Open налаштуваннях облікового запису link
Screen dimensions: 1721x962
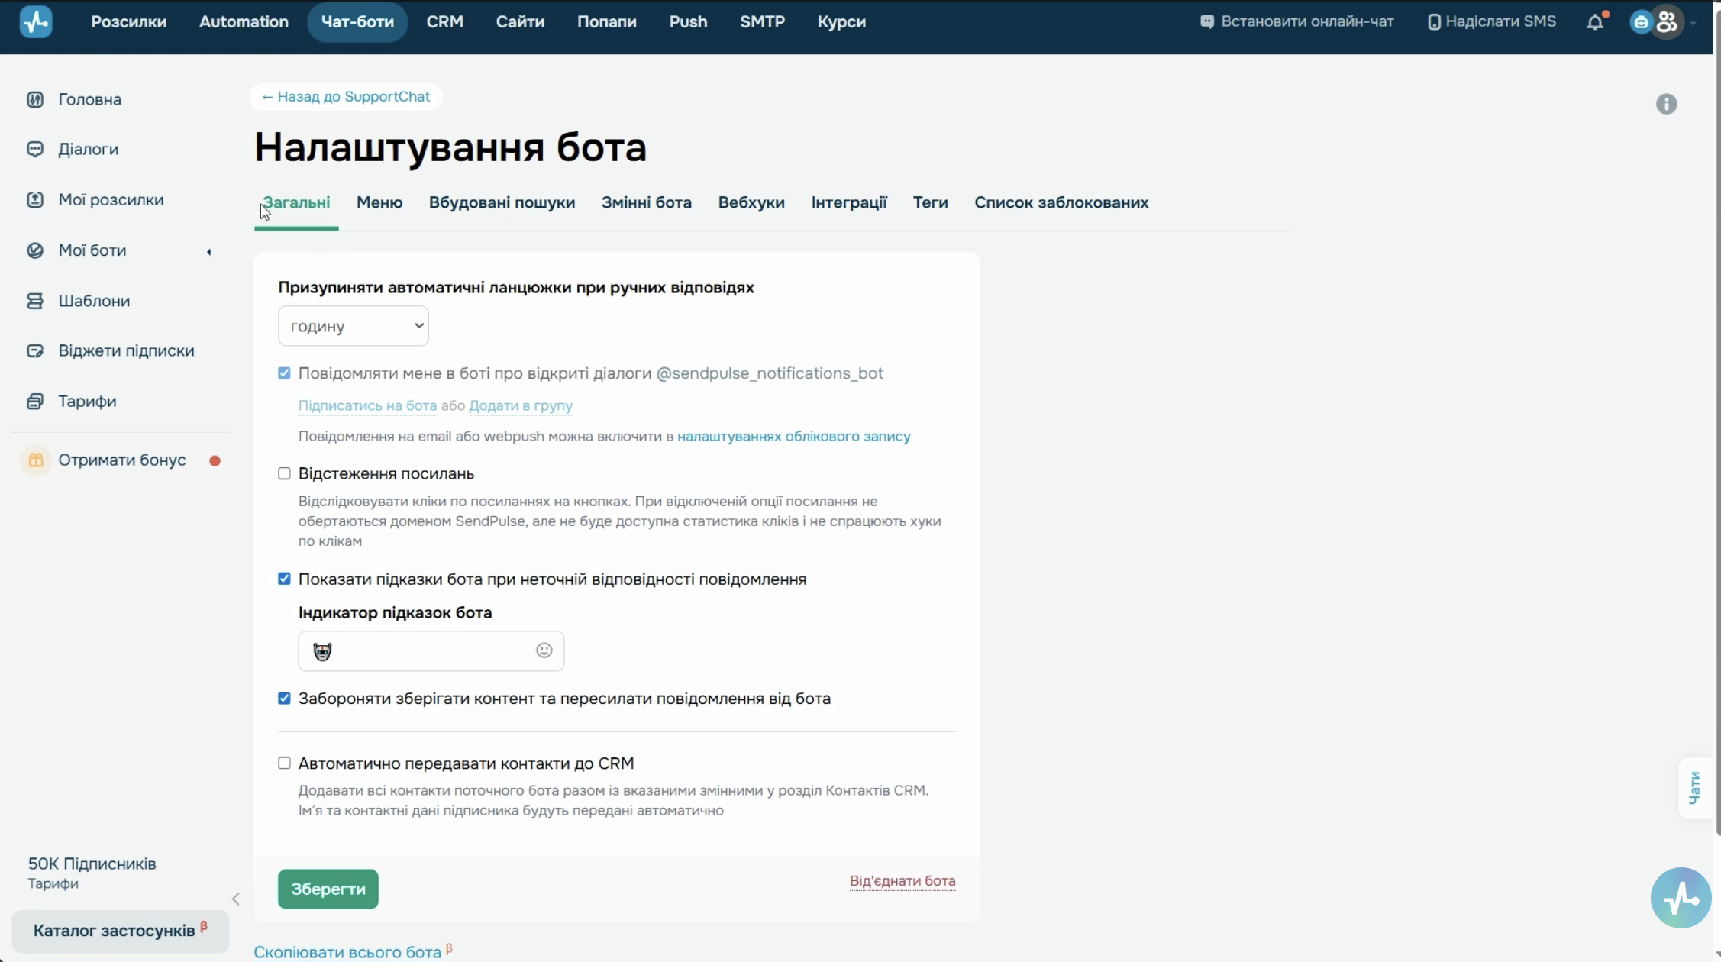coord(794,436)
